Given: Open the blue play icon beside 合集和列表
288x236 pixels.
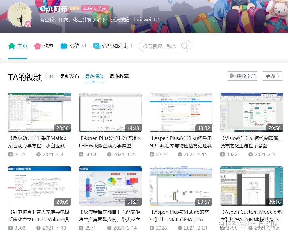Looking at the screenshot, I should point(96,46).
